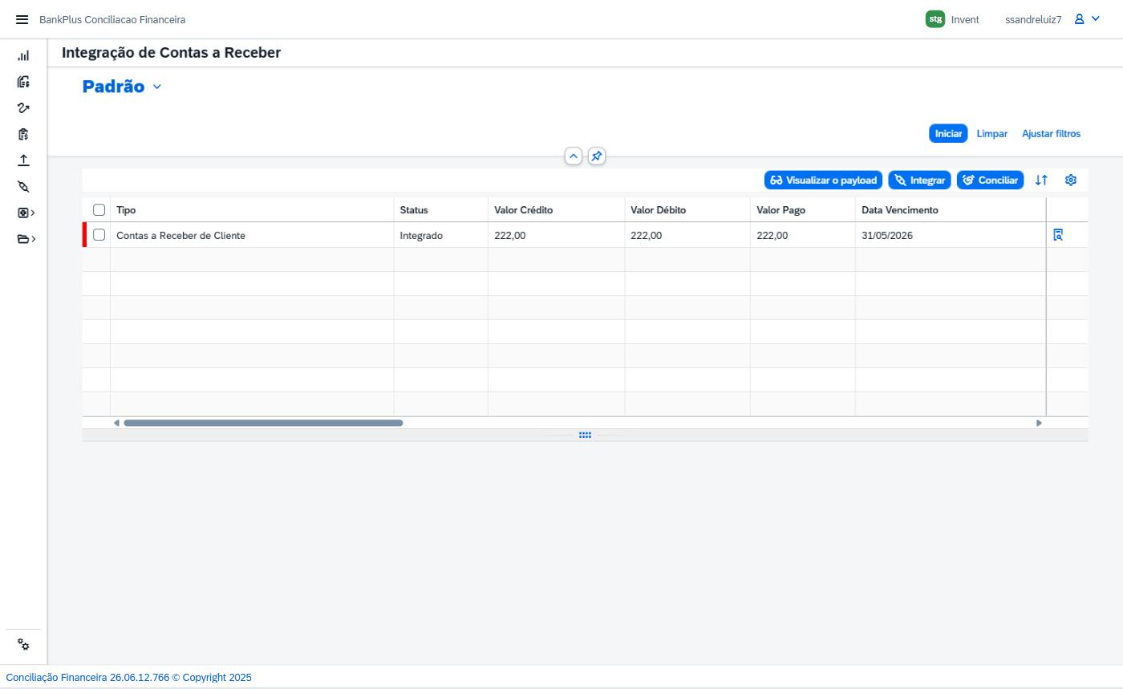Click the user profile icon
Screen dimensions: 1123x689
tap(1080, 19)
